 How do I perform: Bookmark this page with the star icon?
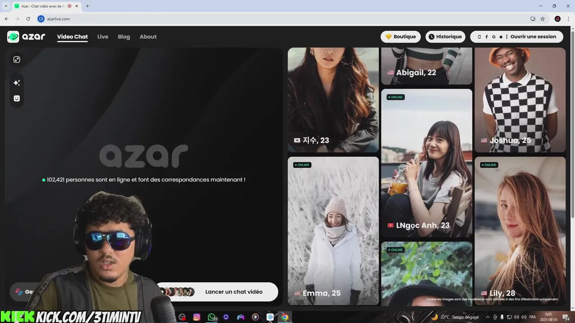543,19
